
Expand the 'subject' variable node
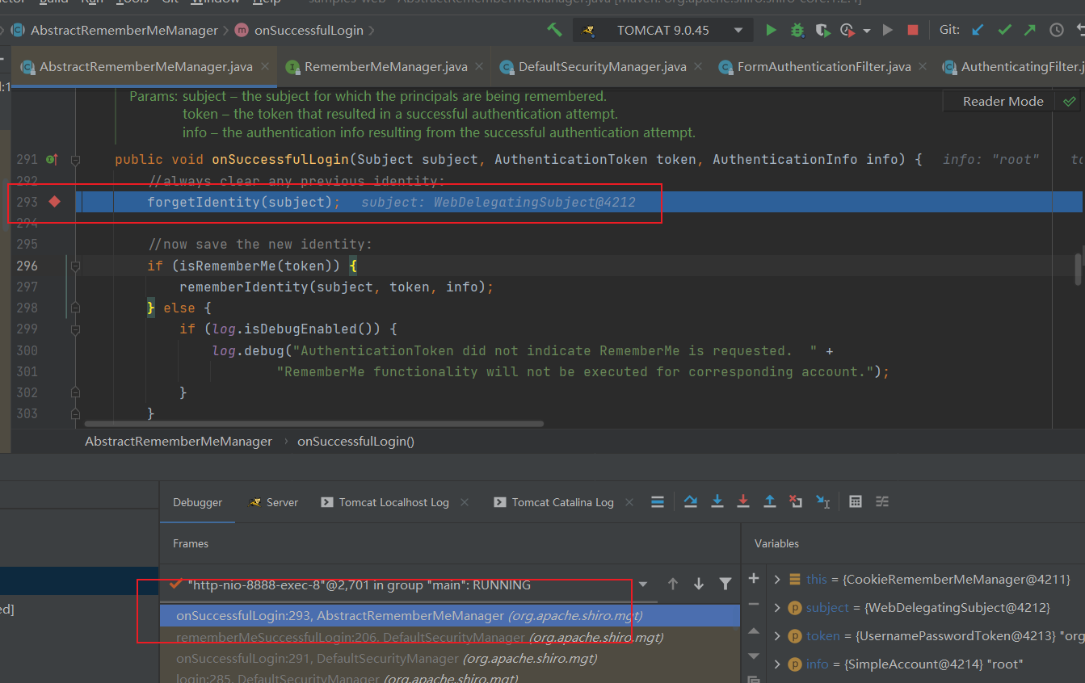click(x=776, y=608)
